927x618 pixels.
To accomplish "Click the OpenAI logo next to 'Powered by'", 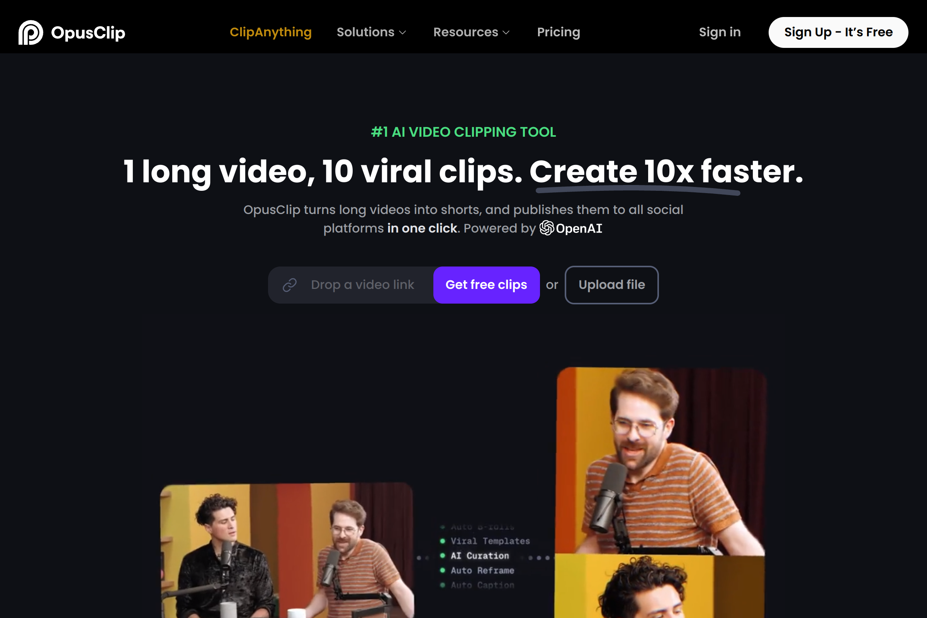I will pyautogui.click(x=546, y=228).
